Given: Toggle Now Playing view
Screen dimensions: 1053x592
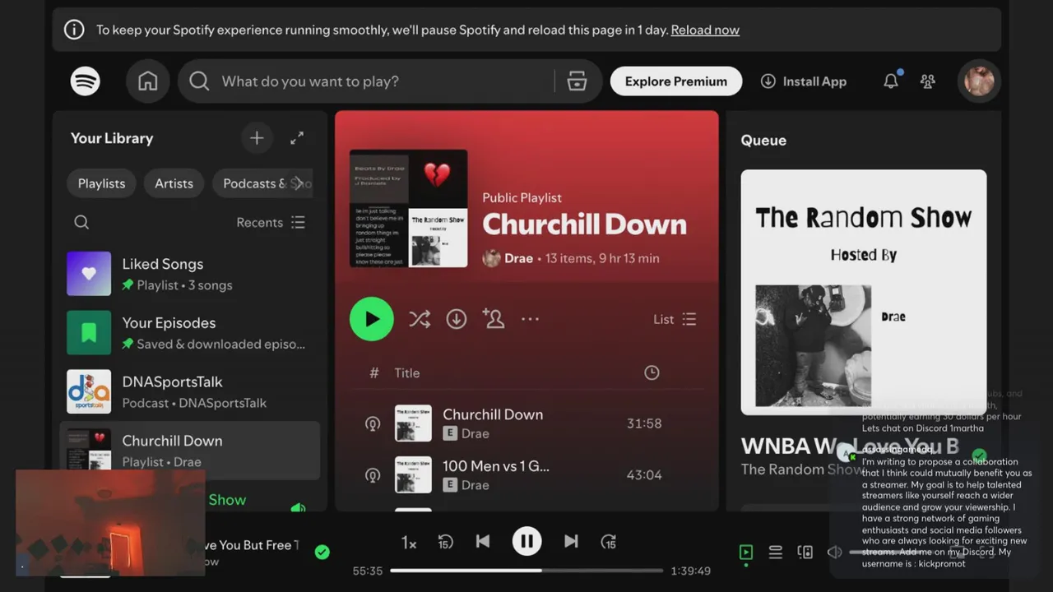Looking at the screenshot, I should 746,552.
